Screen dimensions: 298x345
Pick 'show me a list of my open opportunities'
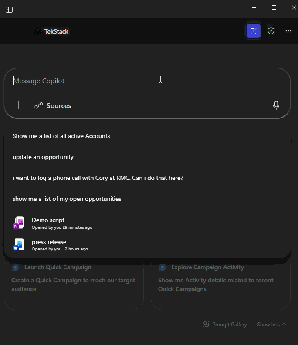coord(147,199)
